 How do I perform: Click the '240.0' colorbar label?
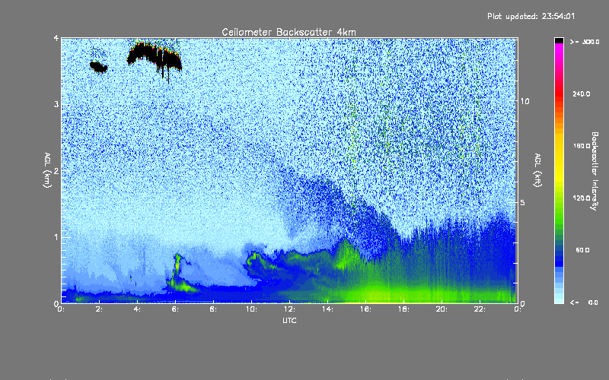[582, 93]
